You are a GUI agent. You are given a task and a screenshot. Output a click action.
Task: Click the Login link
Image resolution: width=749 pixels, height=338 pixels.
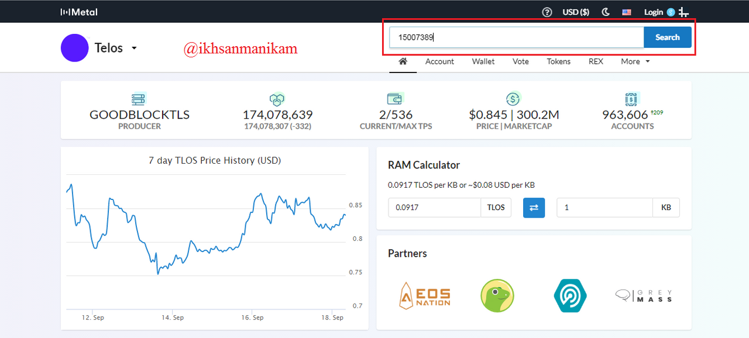pyautogui.click(x=654, y=12)
